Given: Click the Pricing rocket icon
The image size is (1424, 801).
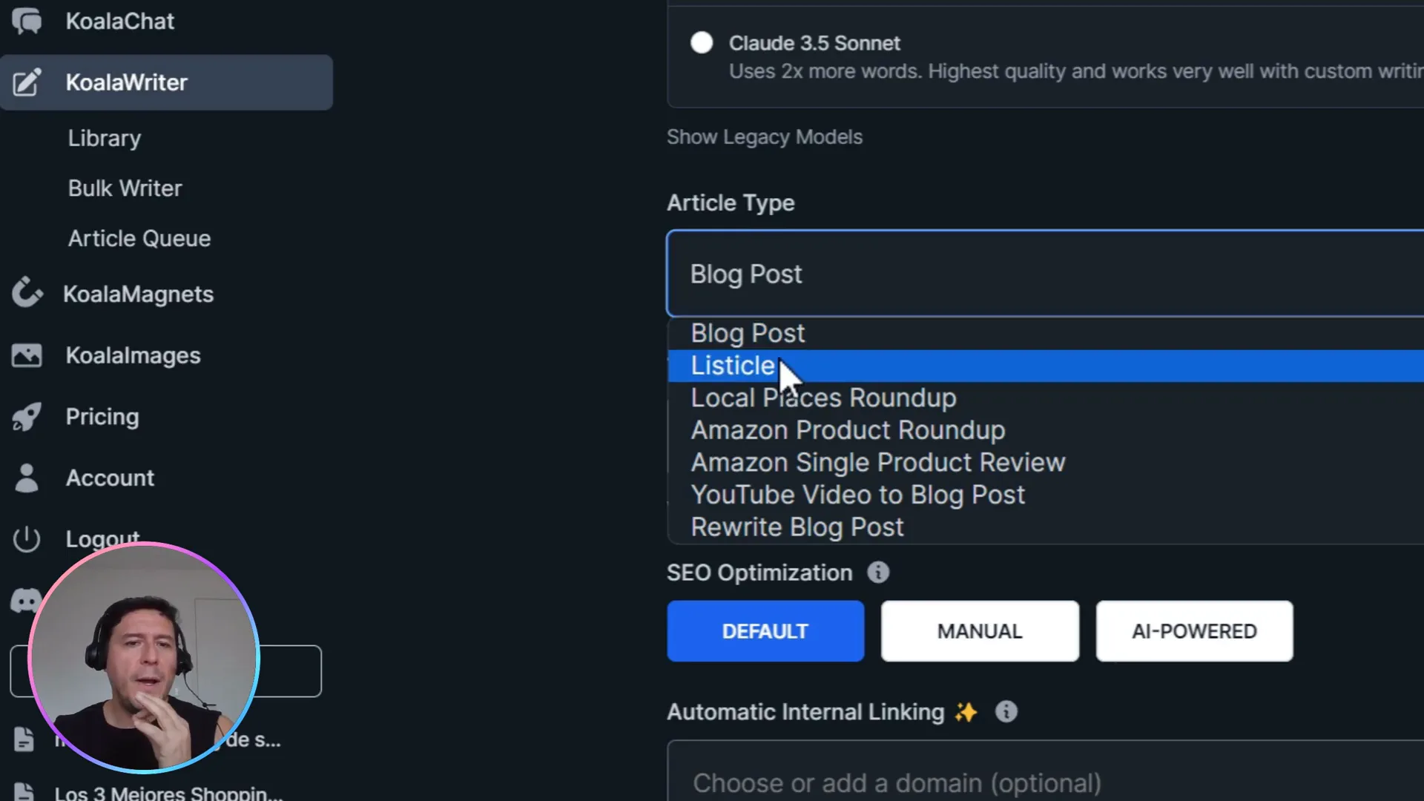Looking at the screenshot, I should coord(27,417).
